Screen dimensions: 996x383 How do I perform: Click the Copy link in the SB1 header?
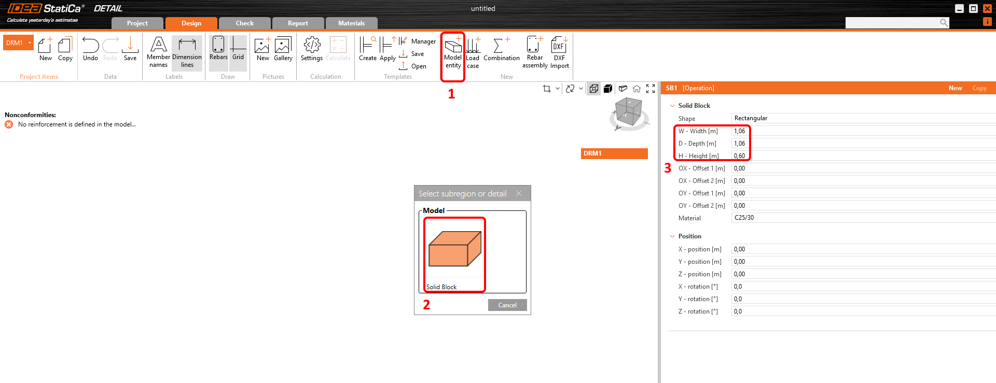coord(979,88)
